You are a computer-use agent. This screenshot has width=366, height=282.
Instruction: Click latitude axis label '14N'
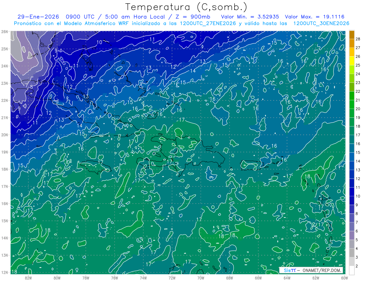tap(4, 238)
